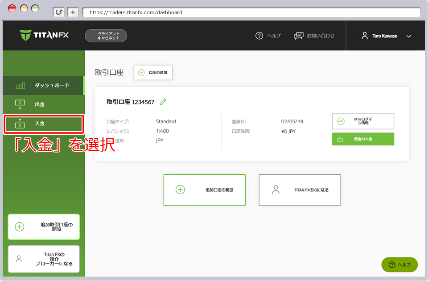428x281 pixels.
Task: Select ダッシュボード in the sidebar
Action: (52, 85)
